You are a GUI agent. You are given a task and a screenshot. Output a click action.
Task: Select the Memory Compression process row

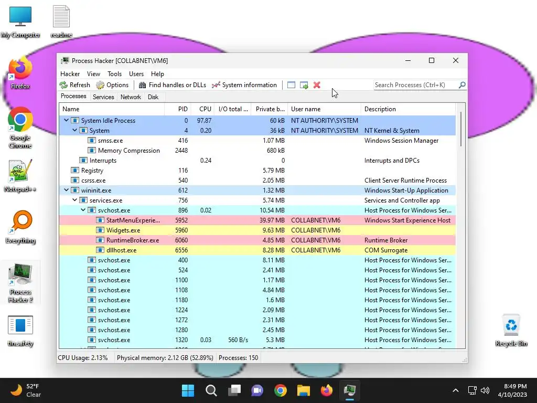pos(257,151)
